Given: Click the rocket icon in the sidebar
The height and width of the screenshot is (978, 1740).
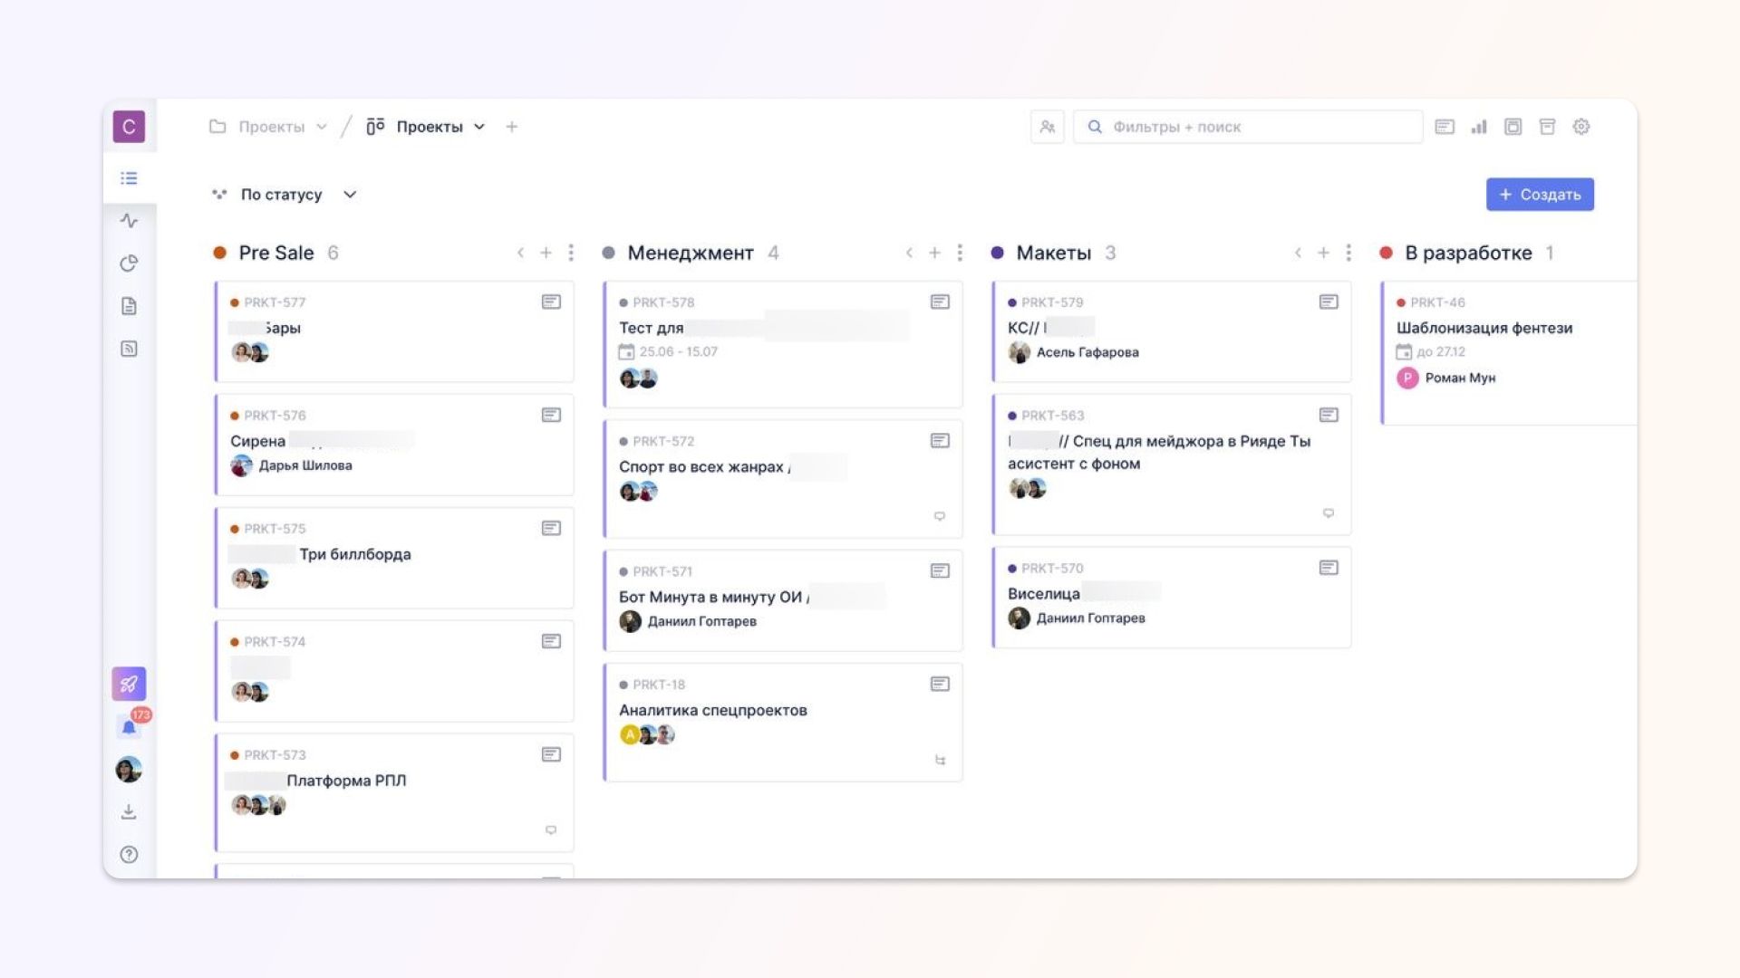Looking at the screenshot, I should click(129, 684).
